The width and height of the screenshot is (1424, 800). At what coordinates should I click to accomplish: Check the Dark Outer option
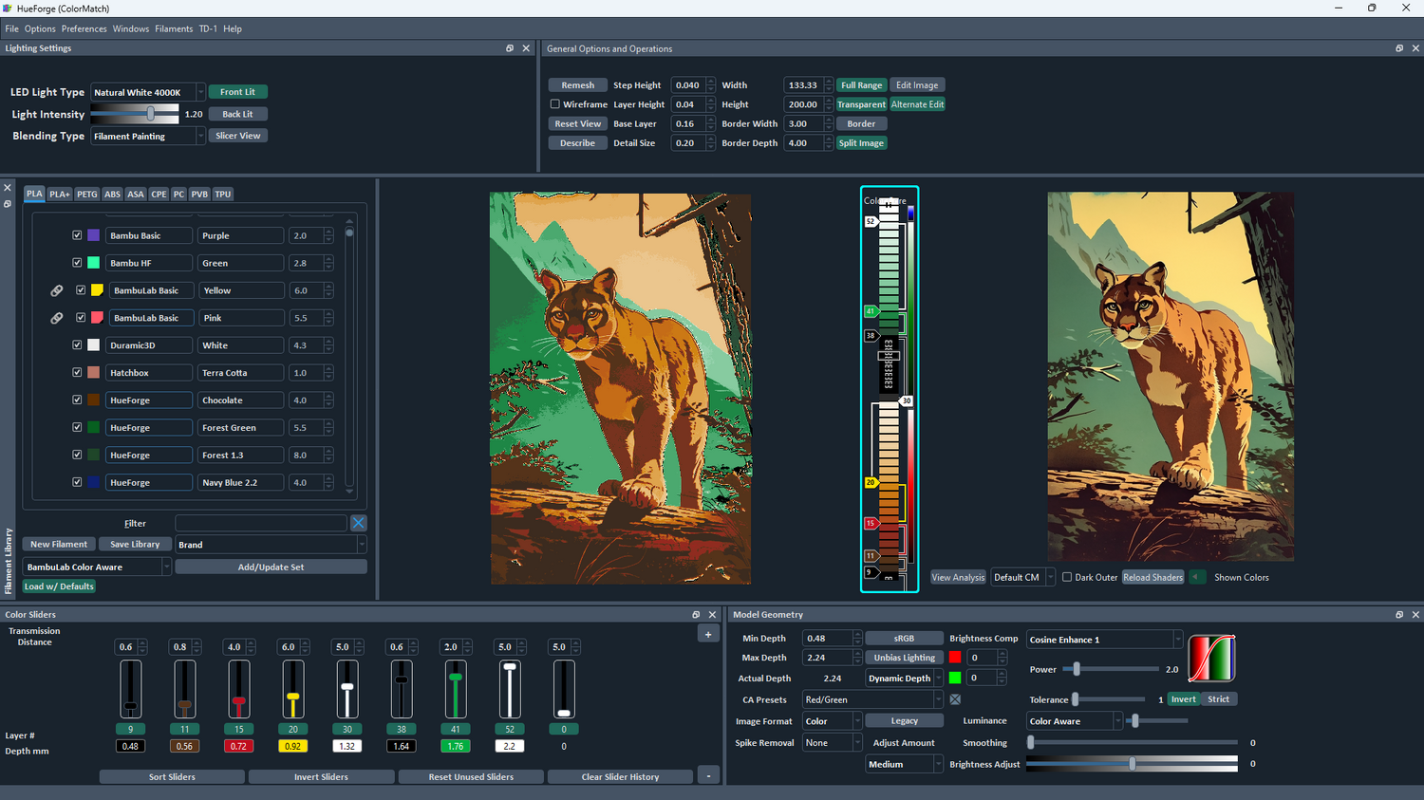1069,576
